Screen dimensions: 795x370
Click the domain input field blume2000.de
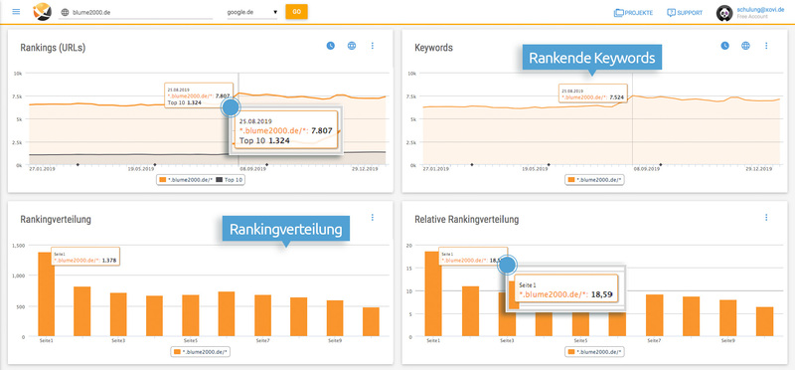click(136, 12)
